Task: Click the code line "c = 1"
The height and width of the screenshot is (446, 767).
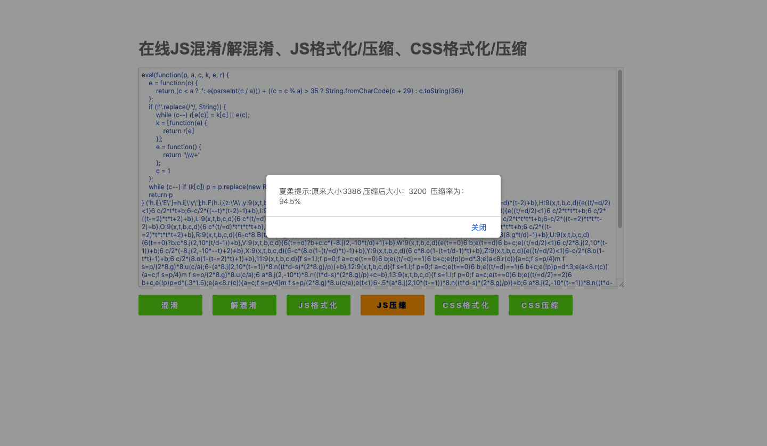Action: pyautogui.click(x=164, y=171)
